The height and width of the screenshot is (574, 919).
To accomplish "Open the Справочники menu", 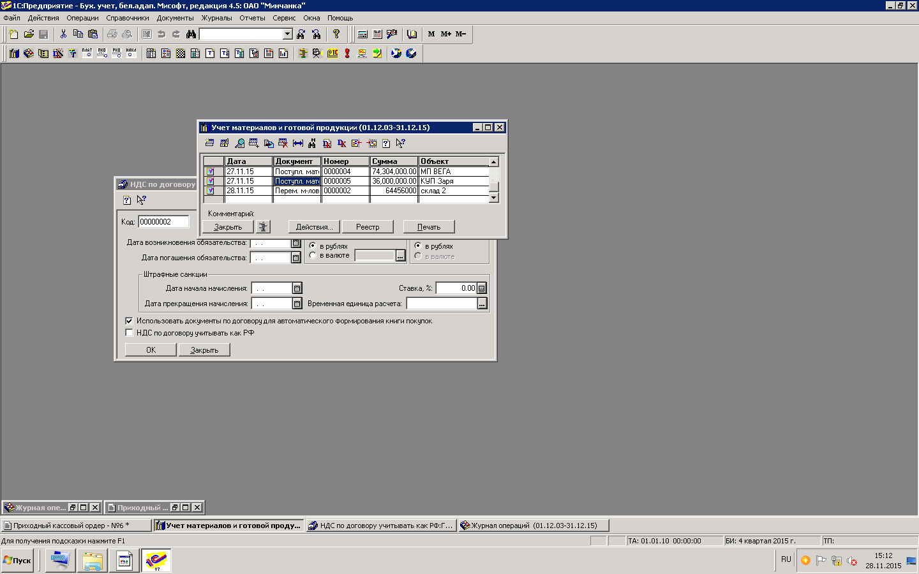I will click(x=128, y=18).
